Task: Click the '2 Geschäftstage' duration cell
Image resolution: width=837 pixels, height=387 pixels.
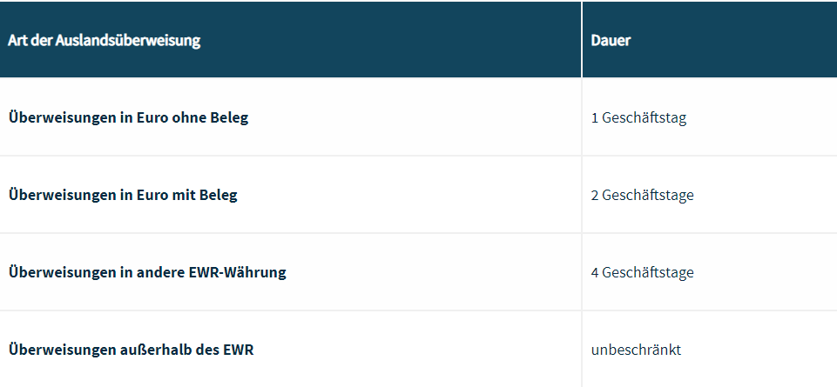Action: click(x=642, y=195)
